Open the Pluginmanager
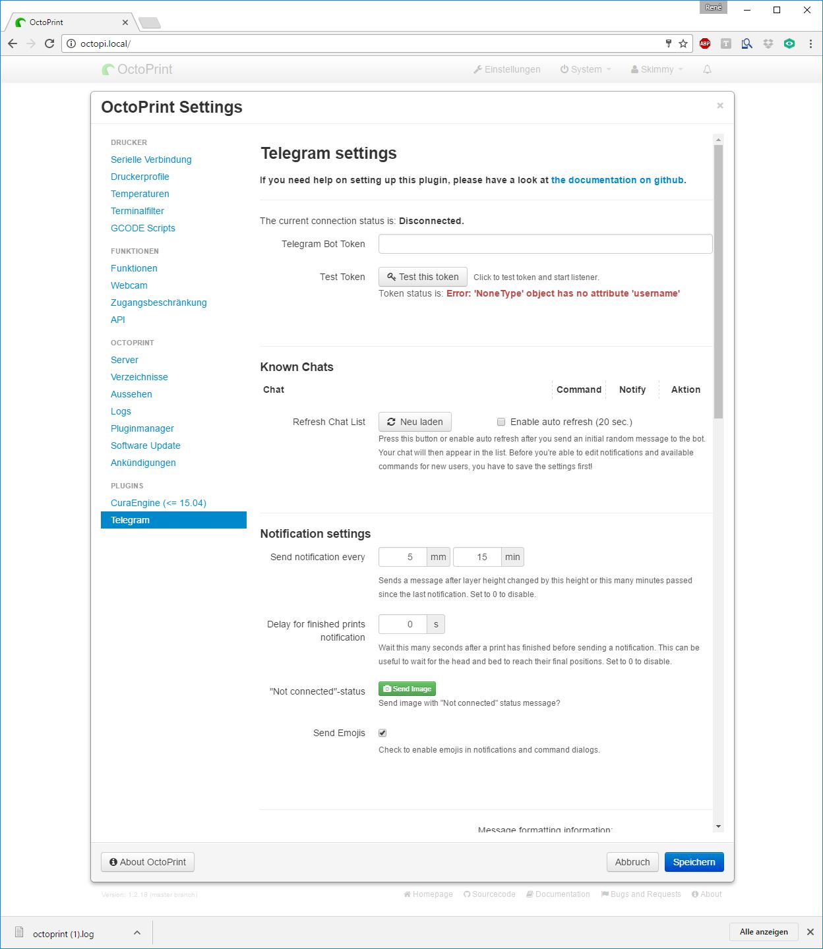Viewport: 823px width, 949px height. (142, 428)
